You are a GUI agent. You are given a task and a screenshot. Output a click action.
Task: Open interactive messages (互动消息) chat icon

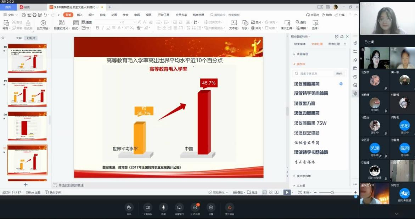pyautogui.click(x=195, y=207)
